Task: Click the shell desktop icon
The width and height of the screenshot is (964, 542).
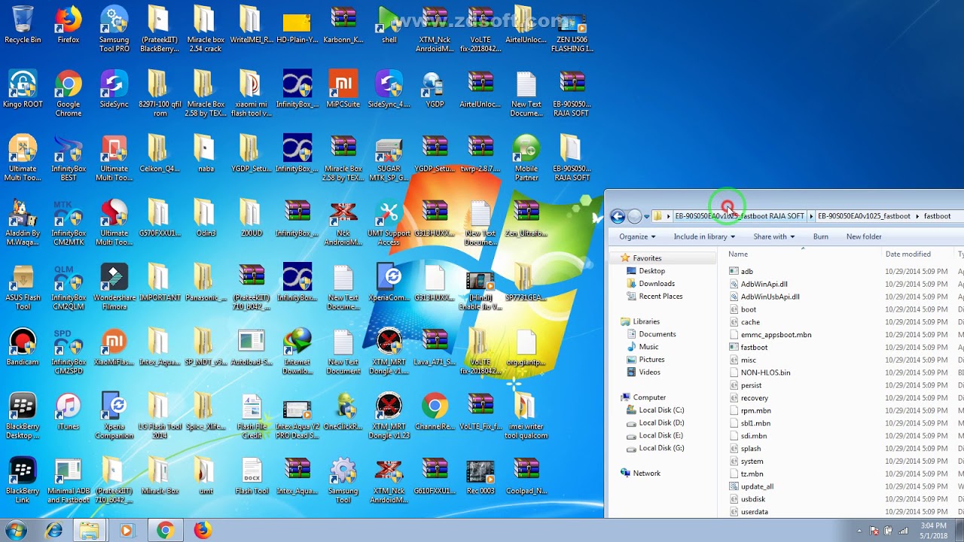Action: [x=389, y=25]
